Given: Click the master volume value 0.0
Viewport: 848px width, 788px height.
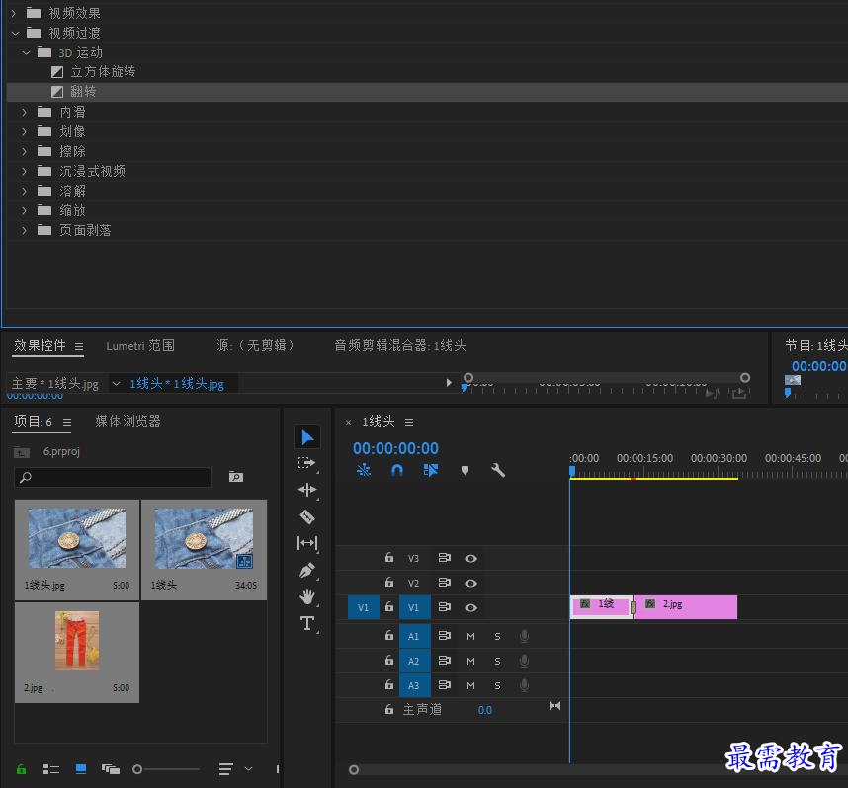Looking at the screenshot, I should tap(485, 710).
